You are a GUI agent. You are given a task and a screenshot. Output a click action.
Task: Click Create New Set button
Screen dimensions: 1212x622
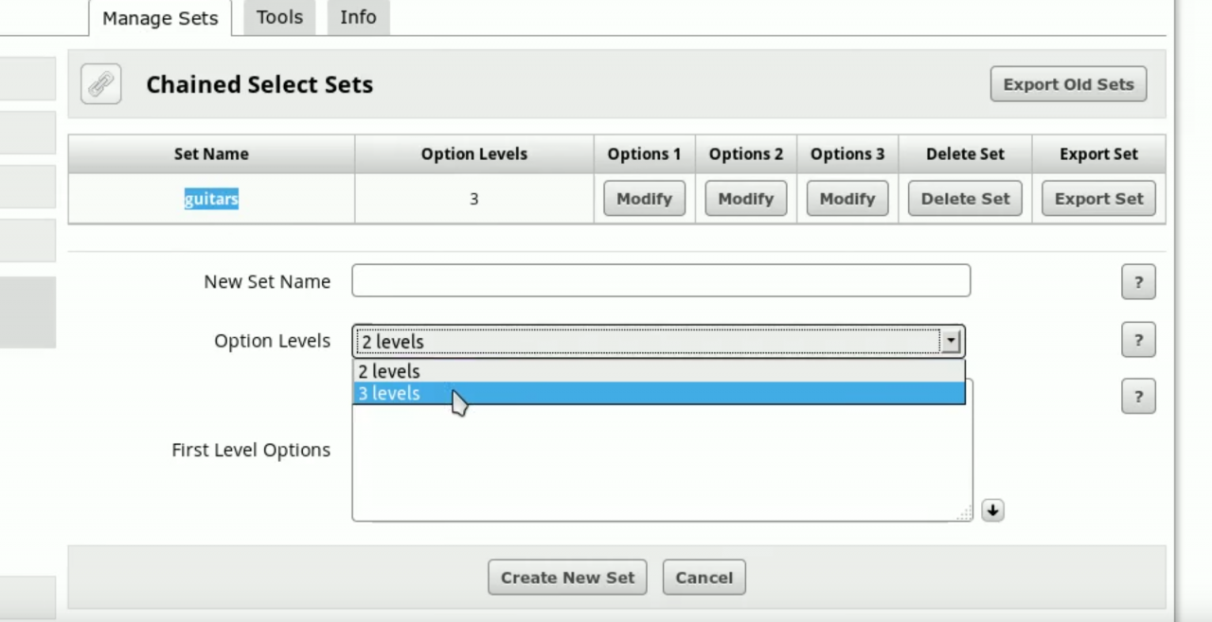tap(567, 578)
